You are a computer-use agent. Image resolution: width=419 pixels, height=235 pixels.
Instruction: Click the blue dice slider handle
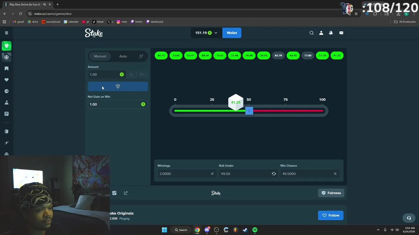pos(249,111)
